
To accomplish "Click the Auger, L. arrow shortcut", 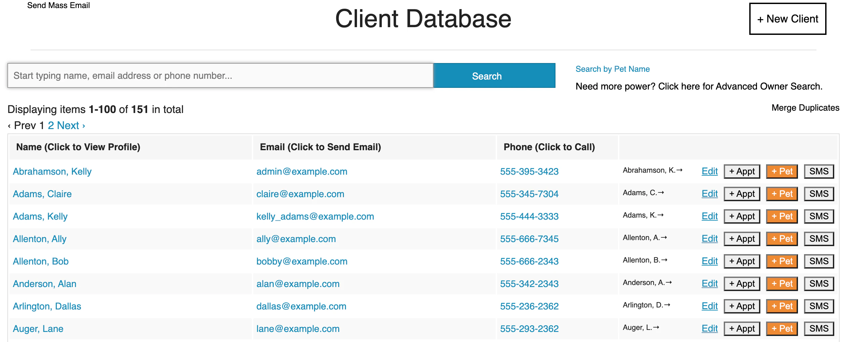I will 641,328.
